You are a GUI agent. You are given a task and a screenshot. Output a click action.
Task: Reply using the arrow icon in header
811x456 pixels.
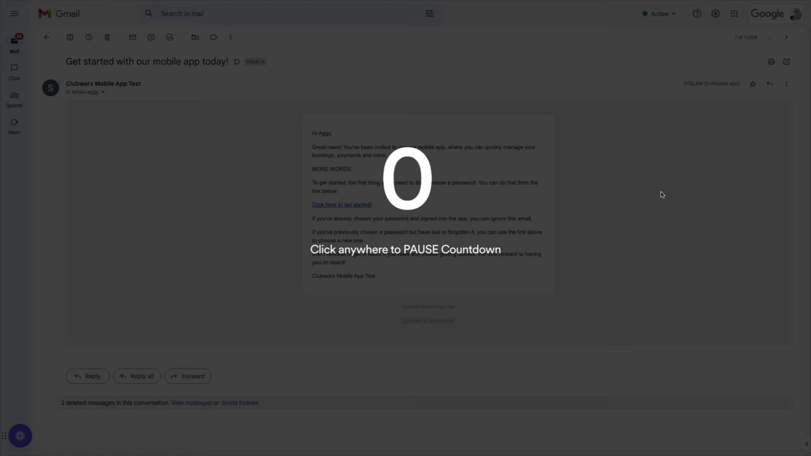(769, 84)
